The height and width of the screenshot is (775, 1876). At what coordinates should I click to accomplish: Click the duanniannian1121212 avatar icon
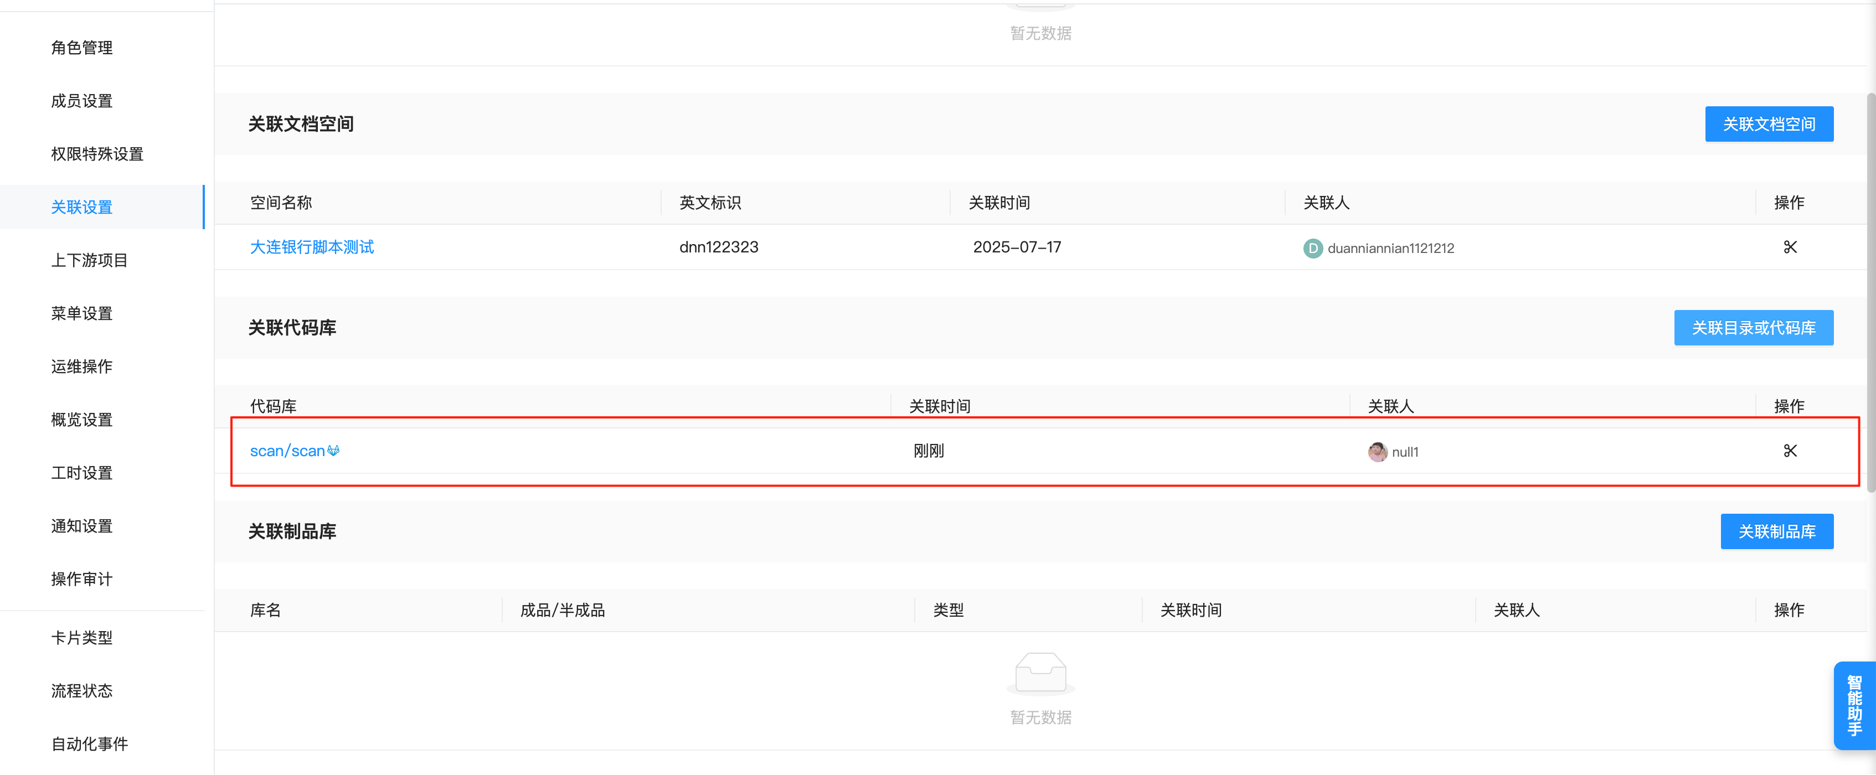point(1312,249)
